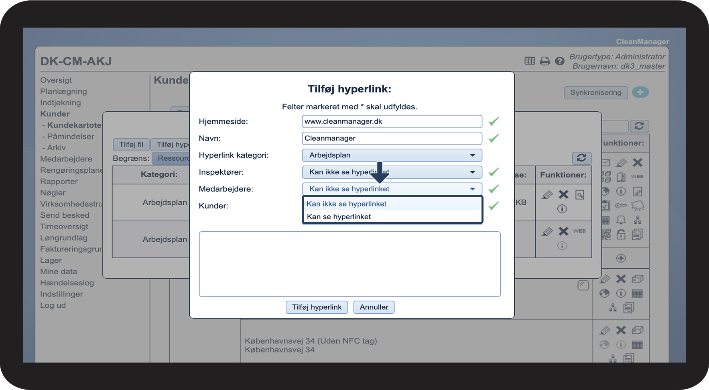Click the Tilføj fil button

[x=131, y=144]
